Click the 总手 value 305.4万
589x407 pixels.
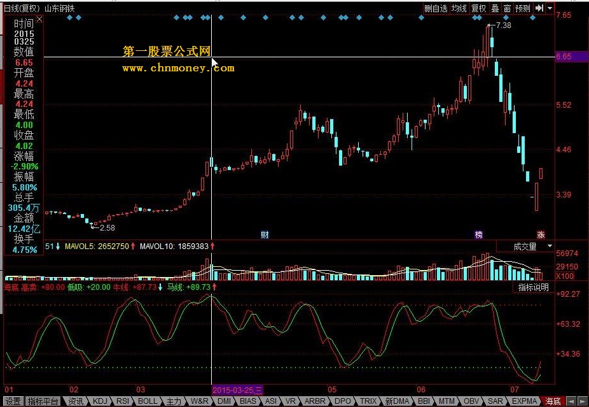click(x=24, y=208)
